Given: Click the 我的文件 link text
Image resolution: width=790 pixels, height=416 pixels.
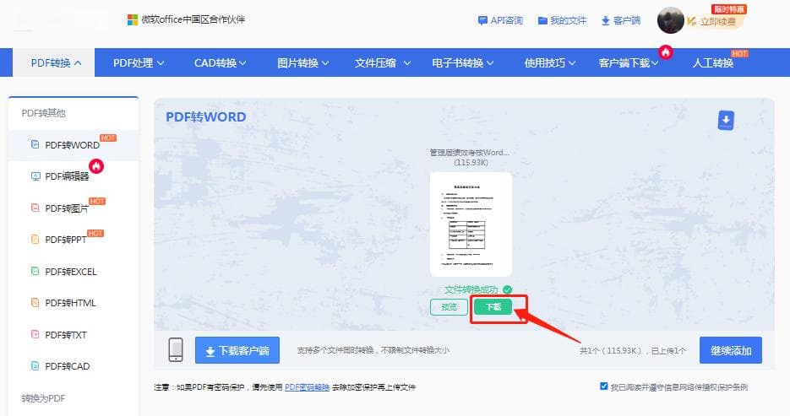Looking at the screenshot, I should (x=568, y=20).
